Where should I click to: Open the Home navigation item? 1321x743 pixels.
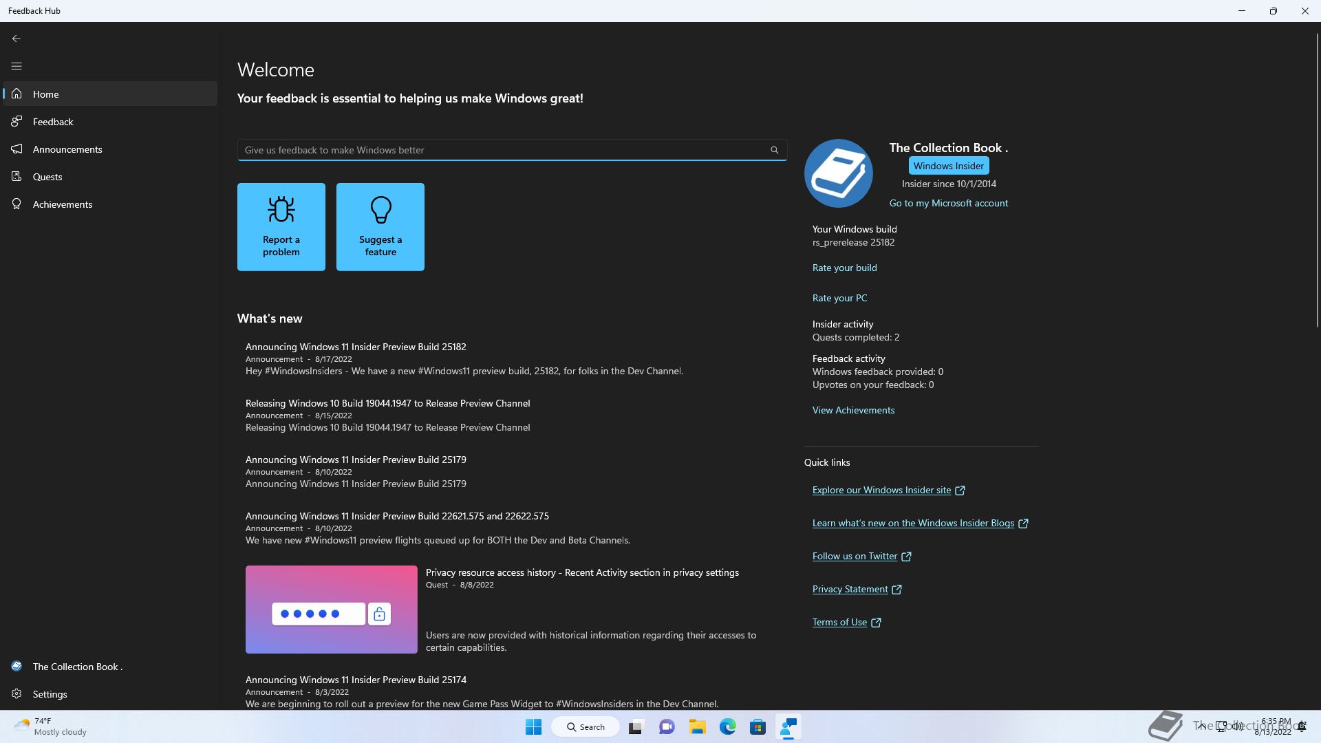pyautogui.click(x=110, y=94)
